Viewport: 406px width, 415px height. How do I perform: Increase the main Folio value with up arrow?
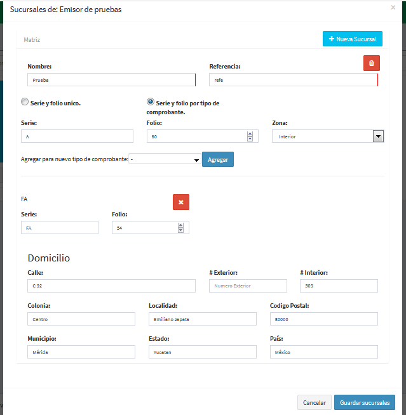tap(250, 134)
